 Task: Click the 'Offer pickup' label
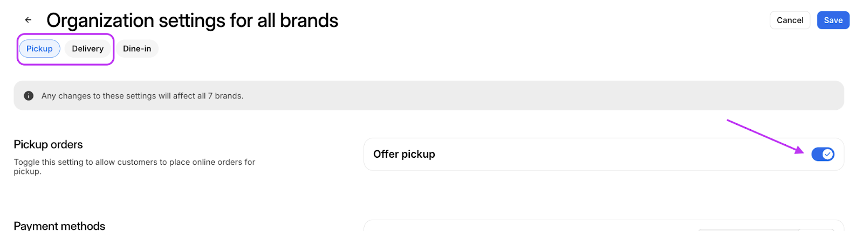[404, 154]
